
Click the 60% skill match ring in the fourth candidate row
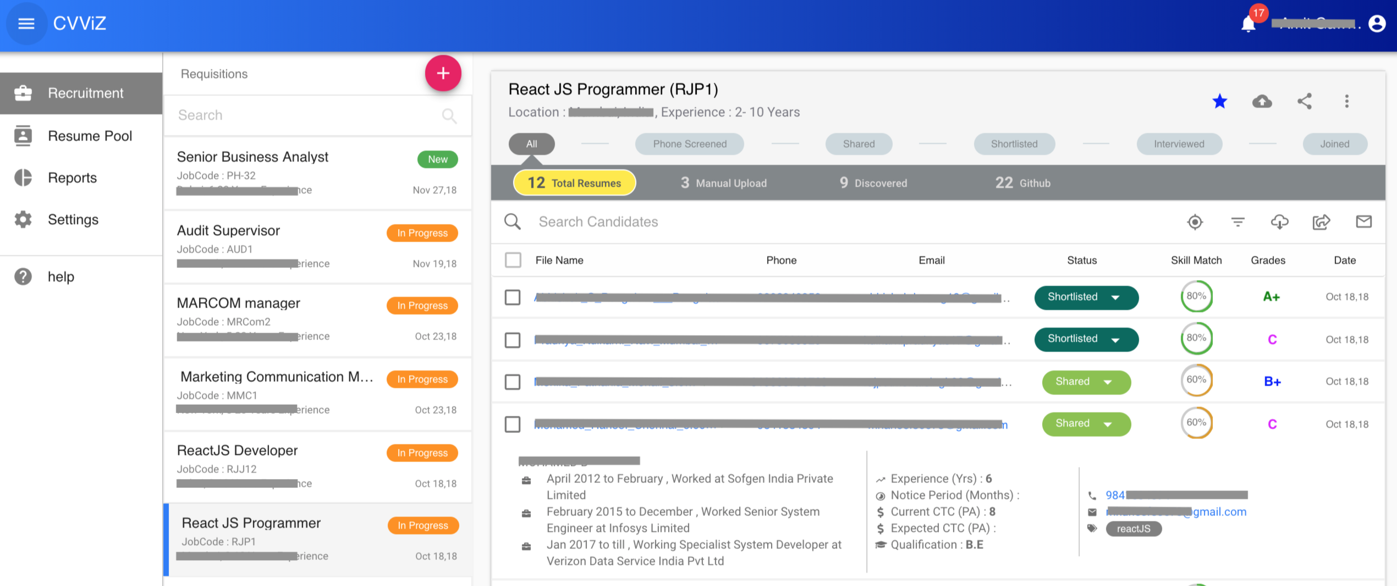point(1196,422)
